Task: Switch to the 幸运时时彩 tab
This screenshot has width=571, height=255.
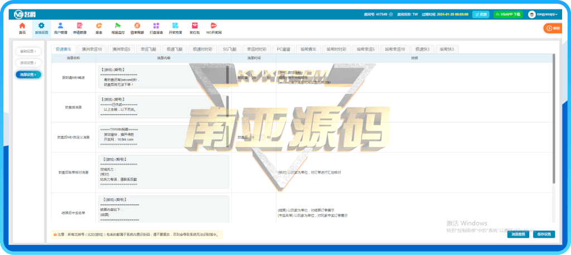Action: 257,49
